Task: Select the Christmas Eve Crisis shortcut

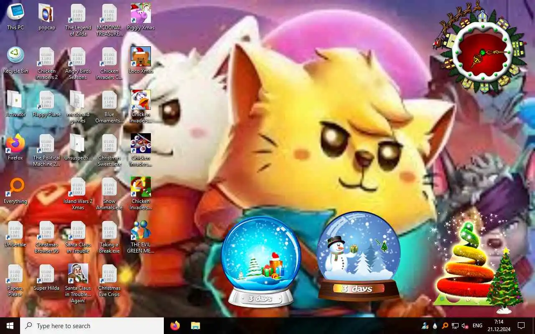Action: 110,281
